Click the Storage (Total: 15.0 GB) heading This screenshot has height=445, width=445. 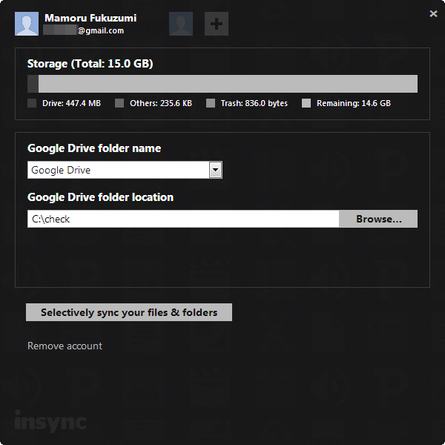[x=90, y=64]
